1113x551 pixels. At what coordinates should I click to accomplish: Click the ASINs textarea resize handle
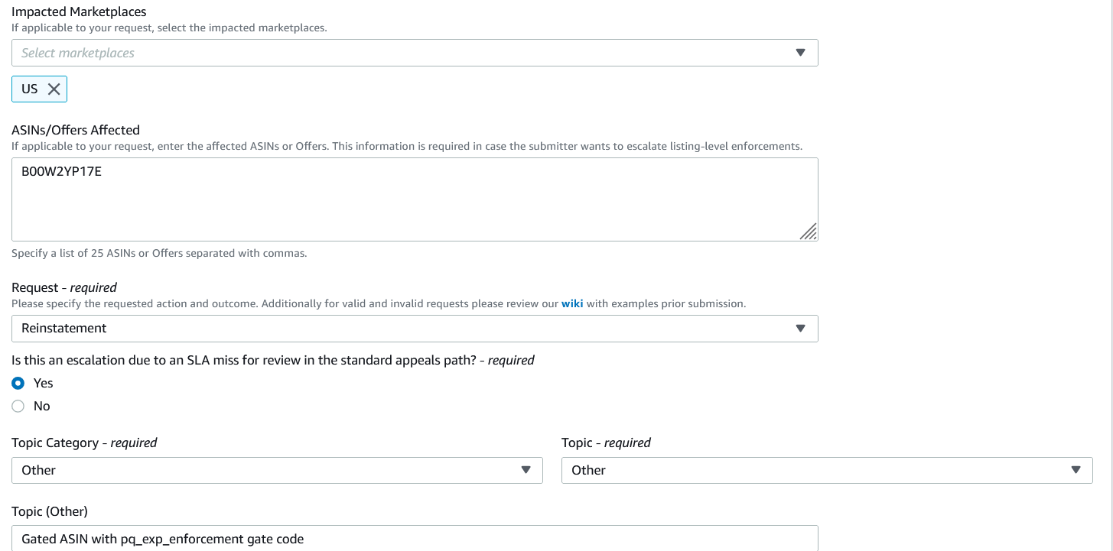coord(809,232)
